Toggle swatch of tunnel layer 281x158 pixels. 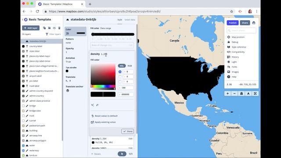pos(23,121)
